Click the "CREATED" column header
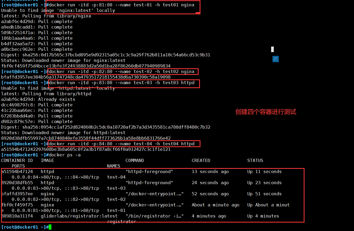Viewport: 354px width, 231px height. point(201,160)
